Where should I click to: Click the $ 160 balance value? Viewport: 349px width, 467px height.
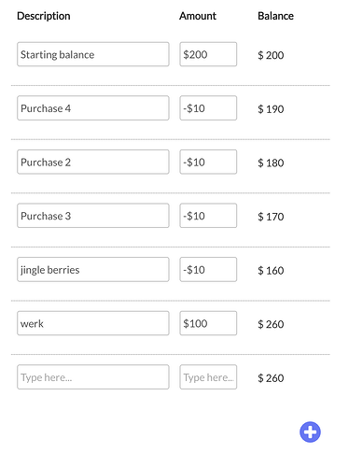[271, 270]
